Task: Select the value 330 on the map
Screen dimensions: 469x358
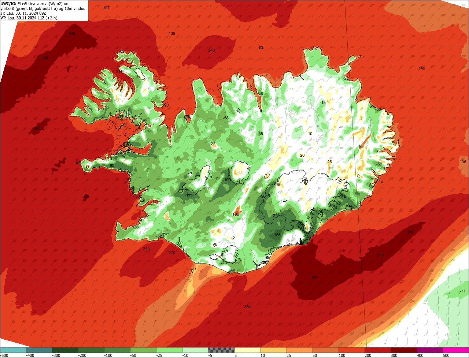Action: [x=45, y=58]
